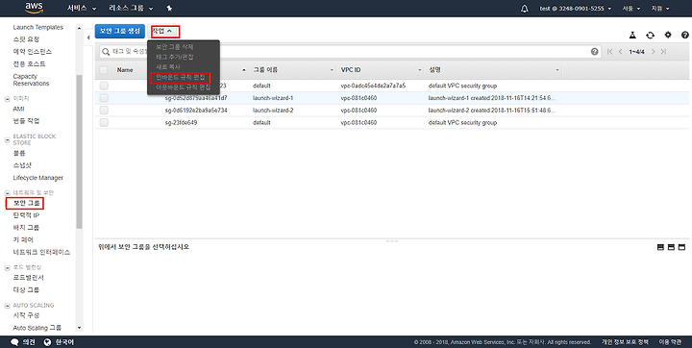Open the AWS home logo
692x348 pixels.
(34, 8)
